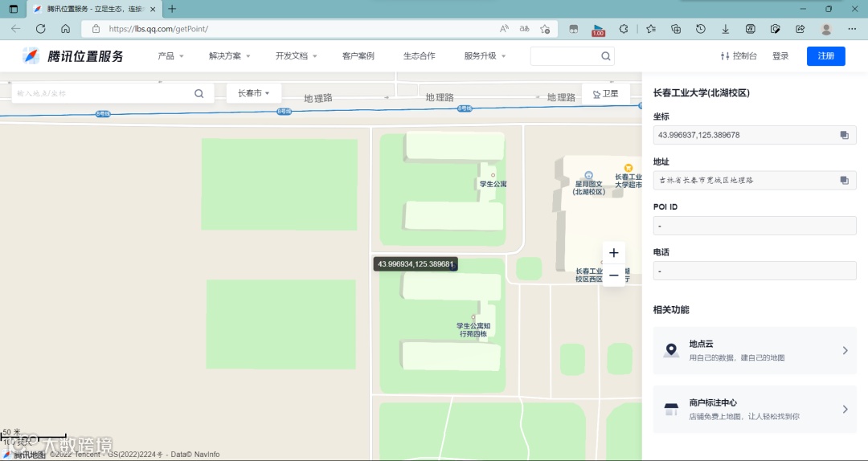Open the browser extensions puzzle icon
This screenshot has height=461, width=868.
tap(624, 29)
